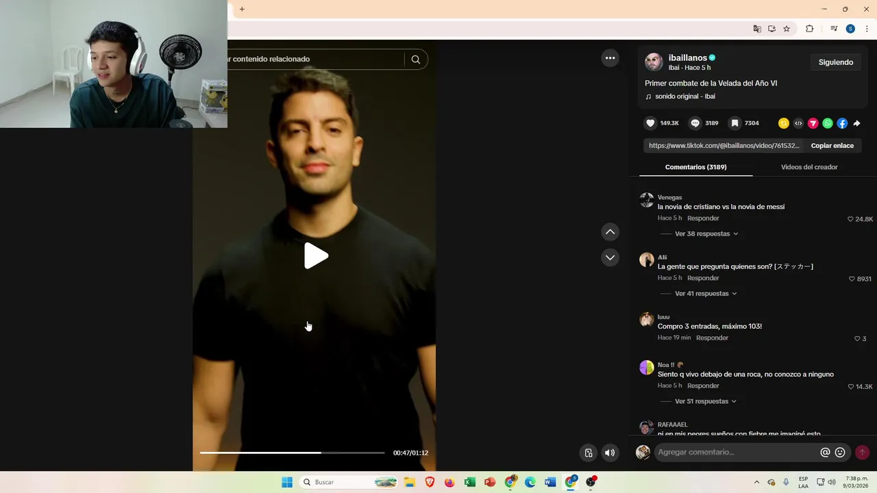The height and width of the screenshot is (493, 877).
Task: Like the Venegas comment
Action: tap(850, 219)
